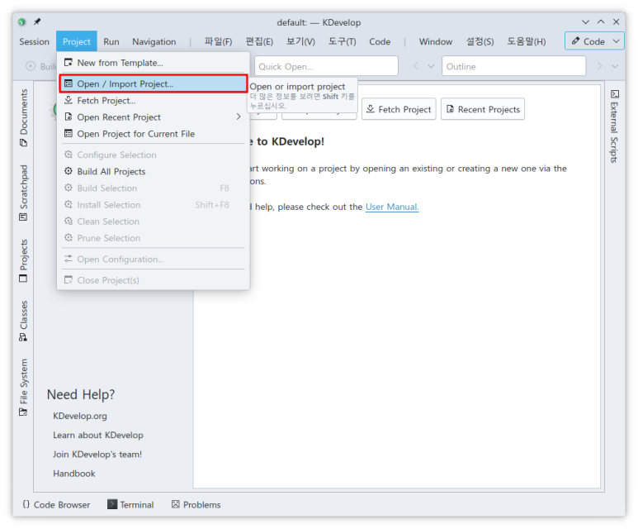
Task: Choose Open Project for Current File
Action: click(154, 134)
